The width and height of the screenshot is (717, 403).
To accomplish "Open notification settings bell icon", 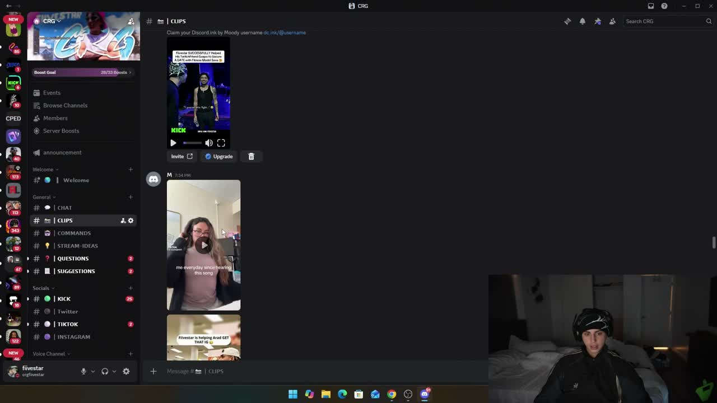I will pos(583,21).
